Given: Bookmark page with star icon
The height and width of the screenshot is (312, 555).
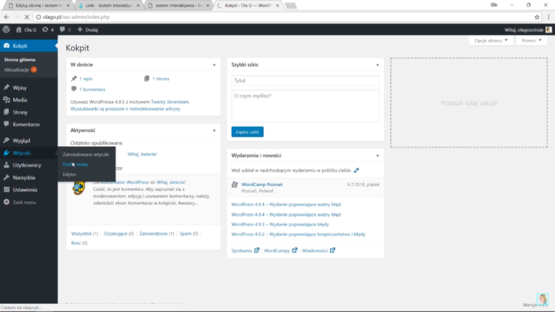Looking at the screenshot, I should click(x=537, y=17).
